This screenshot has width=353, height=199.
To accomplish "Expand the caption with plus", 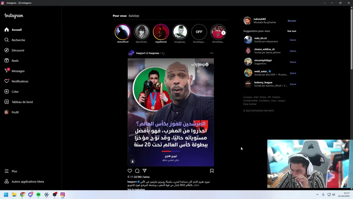I will pyautogui.click(x=196, y=185).
